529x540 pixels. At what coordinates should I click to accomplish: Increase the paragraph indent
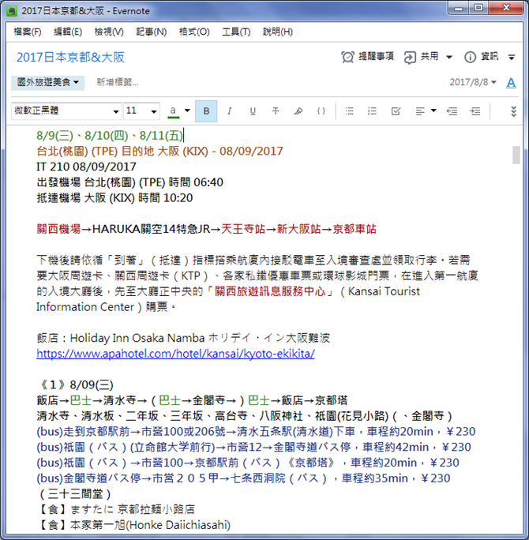coord(475,111)
